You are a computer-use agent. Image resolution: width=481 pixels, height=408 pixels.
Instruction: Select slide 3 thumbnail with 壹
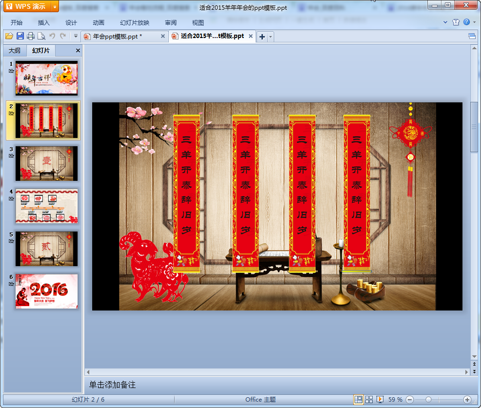click(47, 163)
